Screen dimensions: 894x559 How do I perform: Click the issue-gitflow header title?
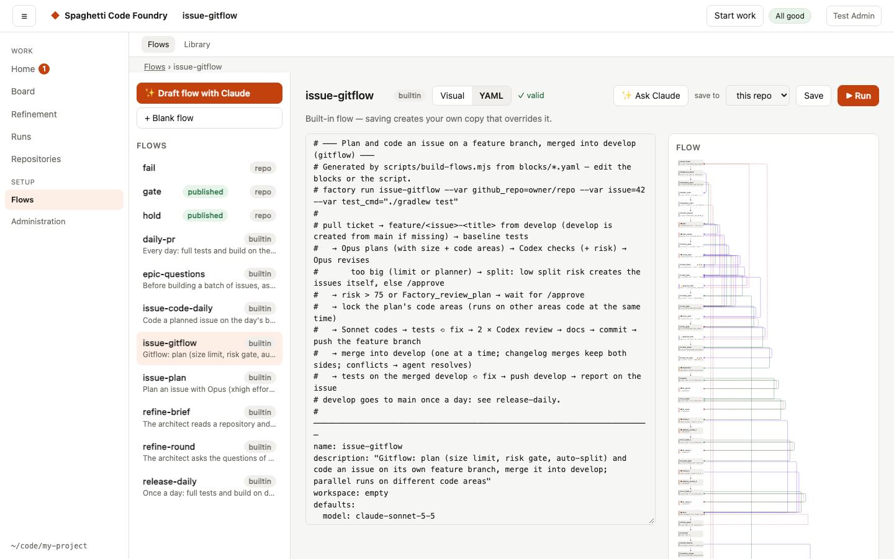click(x=340, y=96)
